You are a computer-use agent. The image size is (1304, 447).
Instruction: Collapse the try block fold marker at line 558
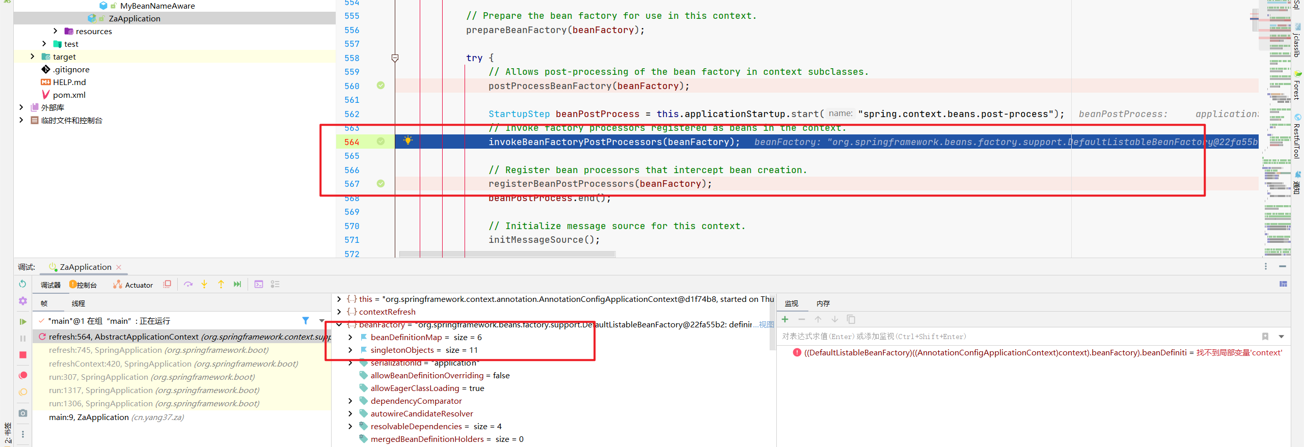(x=395, y=58)
